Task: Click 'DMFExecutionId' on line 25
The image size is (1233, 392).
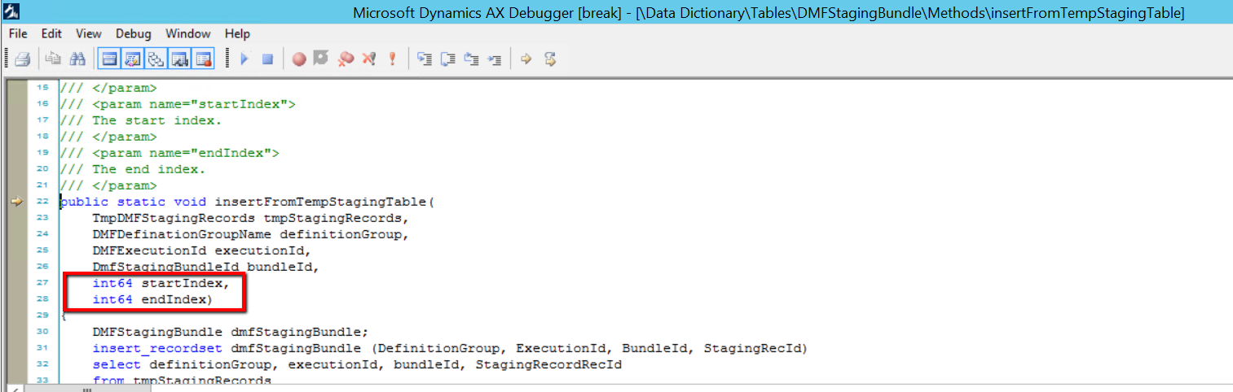Action: [149, 250]
